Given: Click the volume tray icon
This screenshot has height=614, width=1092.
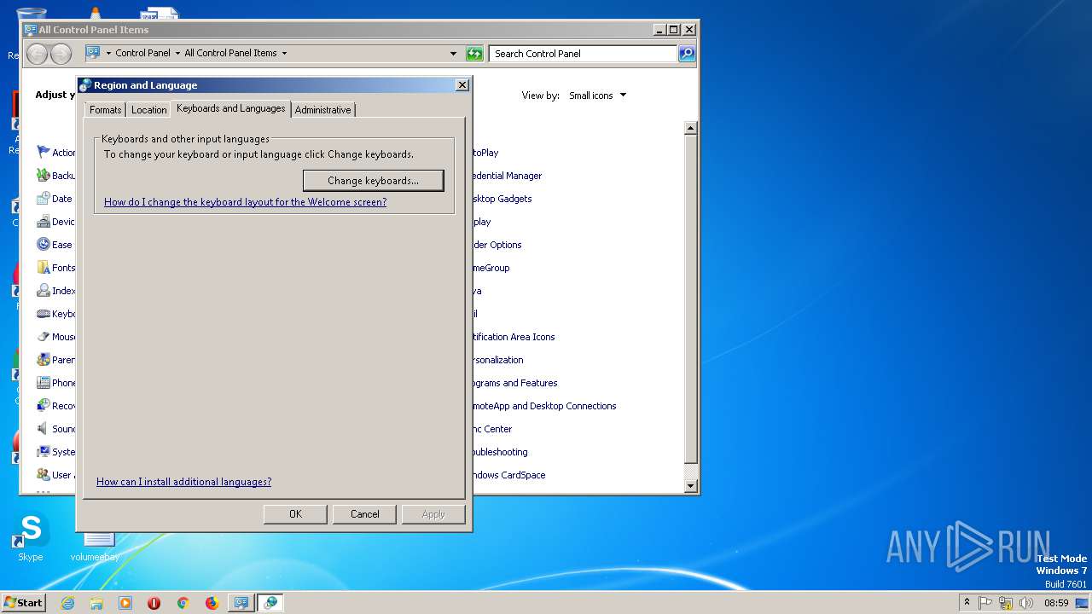Looking at the screenshot, I should tap(1025, 603).
